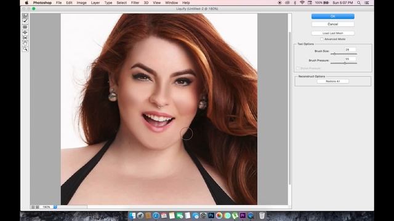Click the preview's vertical scrollbar
Image resolution: width=394 pixels, height=221 pixels.
coord(290,108)
